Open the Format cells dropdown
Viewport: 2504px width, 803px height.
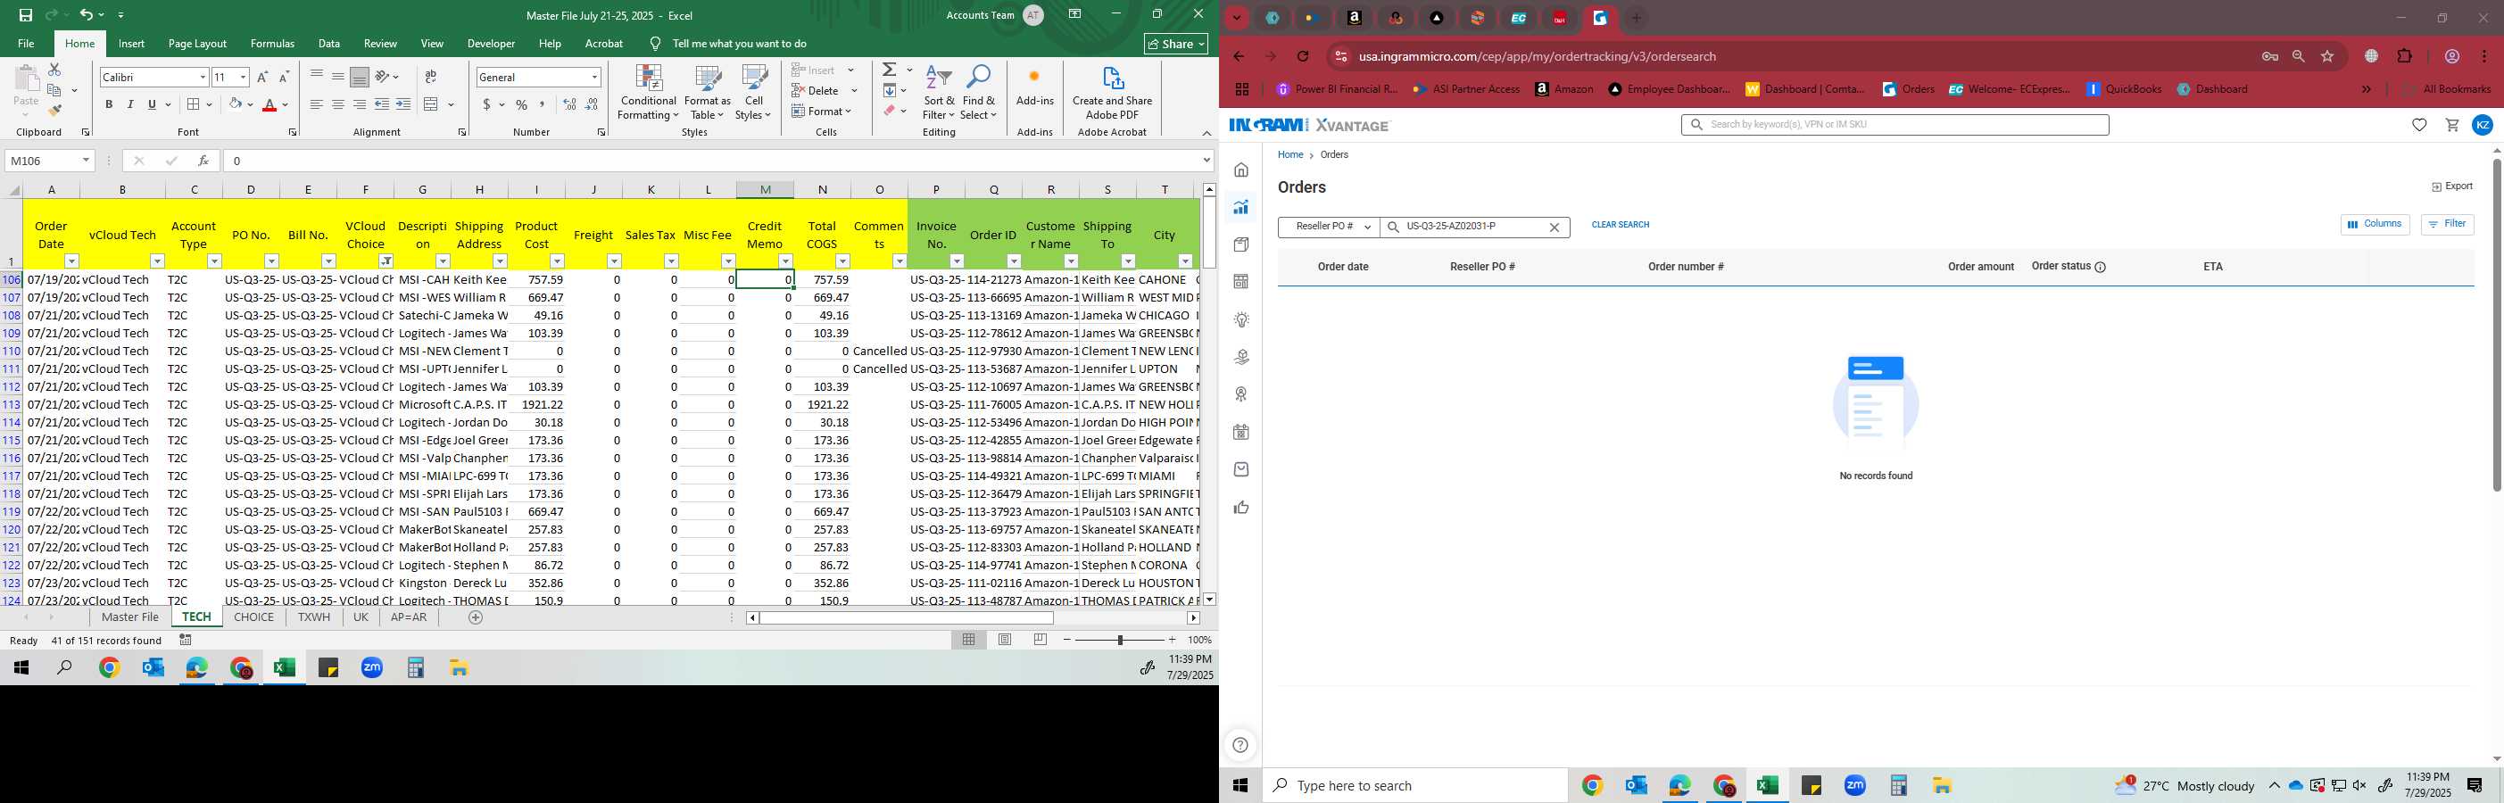824,111
